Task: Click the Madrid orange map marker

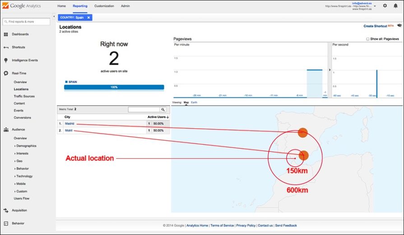Action: click(303, 132)
